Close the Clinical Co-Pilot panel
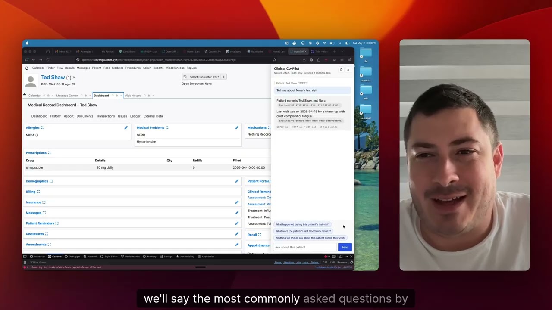Viewport: 552px width, 310px height. 348,70
